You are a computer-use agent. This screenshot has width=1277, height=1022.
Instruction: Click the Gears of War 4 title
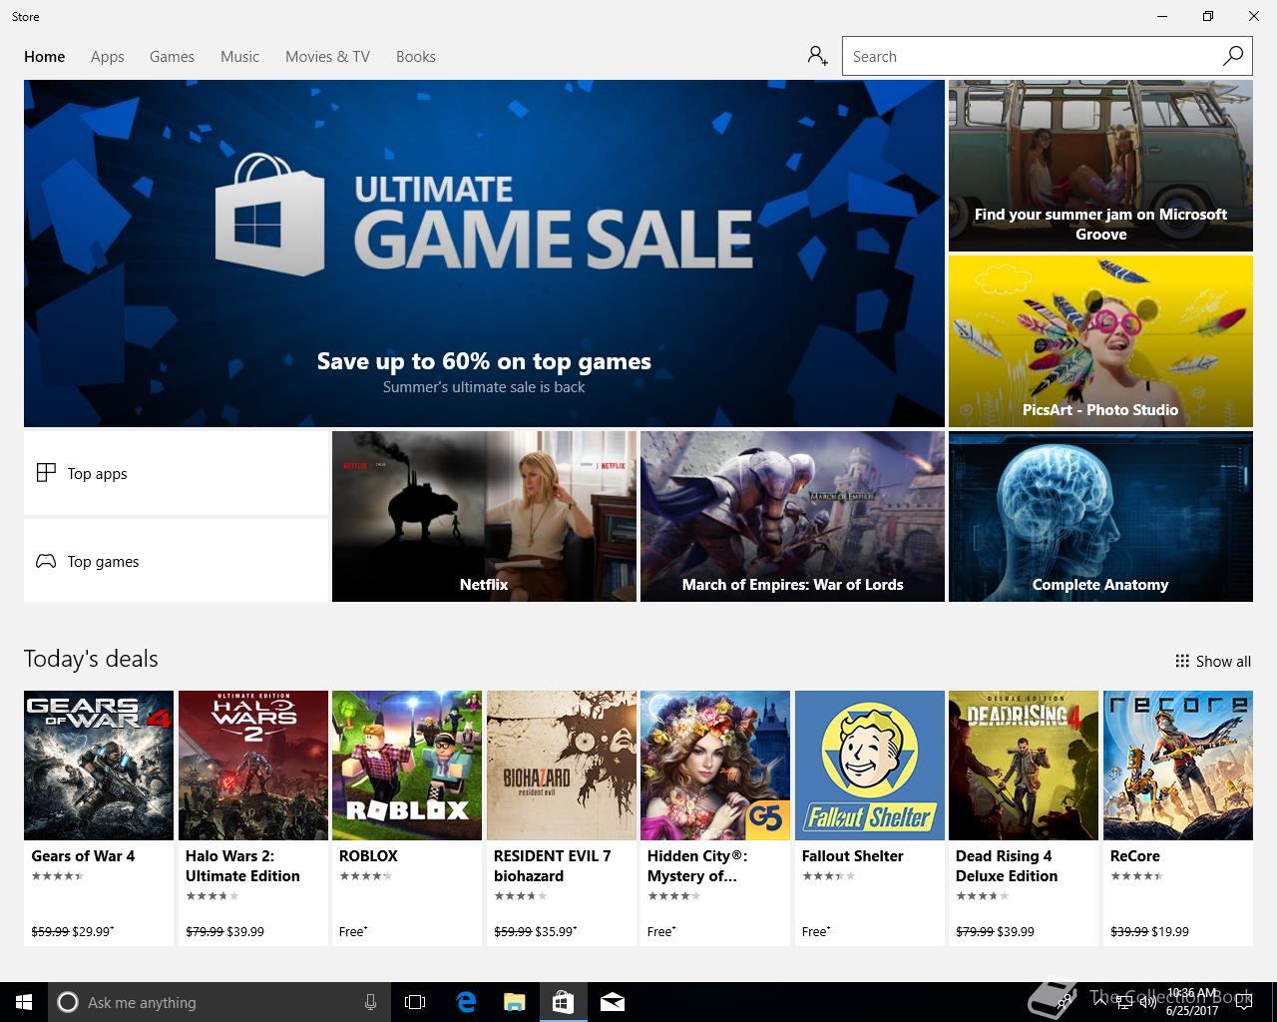coord(83,856)
